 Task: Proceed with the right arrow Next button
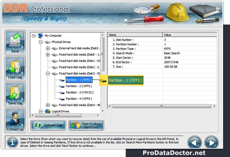(211, 142)
